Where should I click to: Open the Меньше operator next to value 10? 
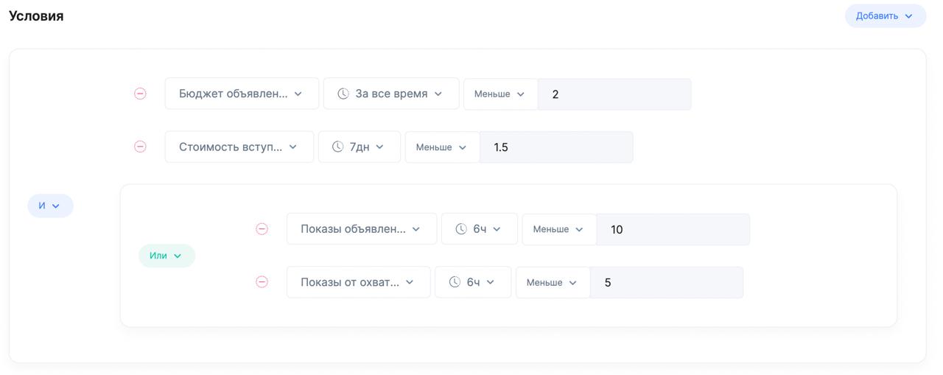tap(559, 229)
